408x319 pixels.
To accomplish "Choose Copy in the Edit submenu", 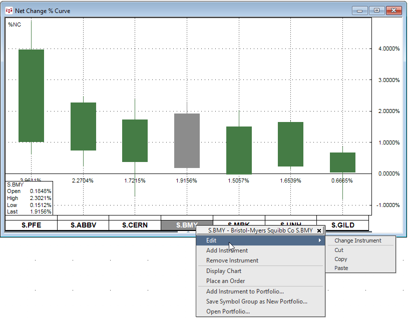I will (341, 259).
